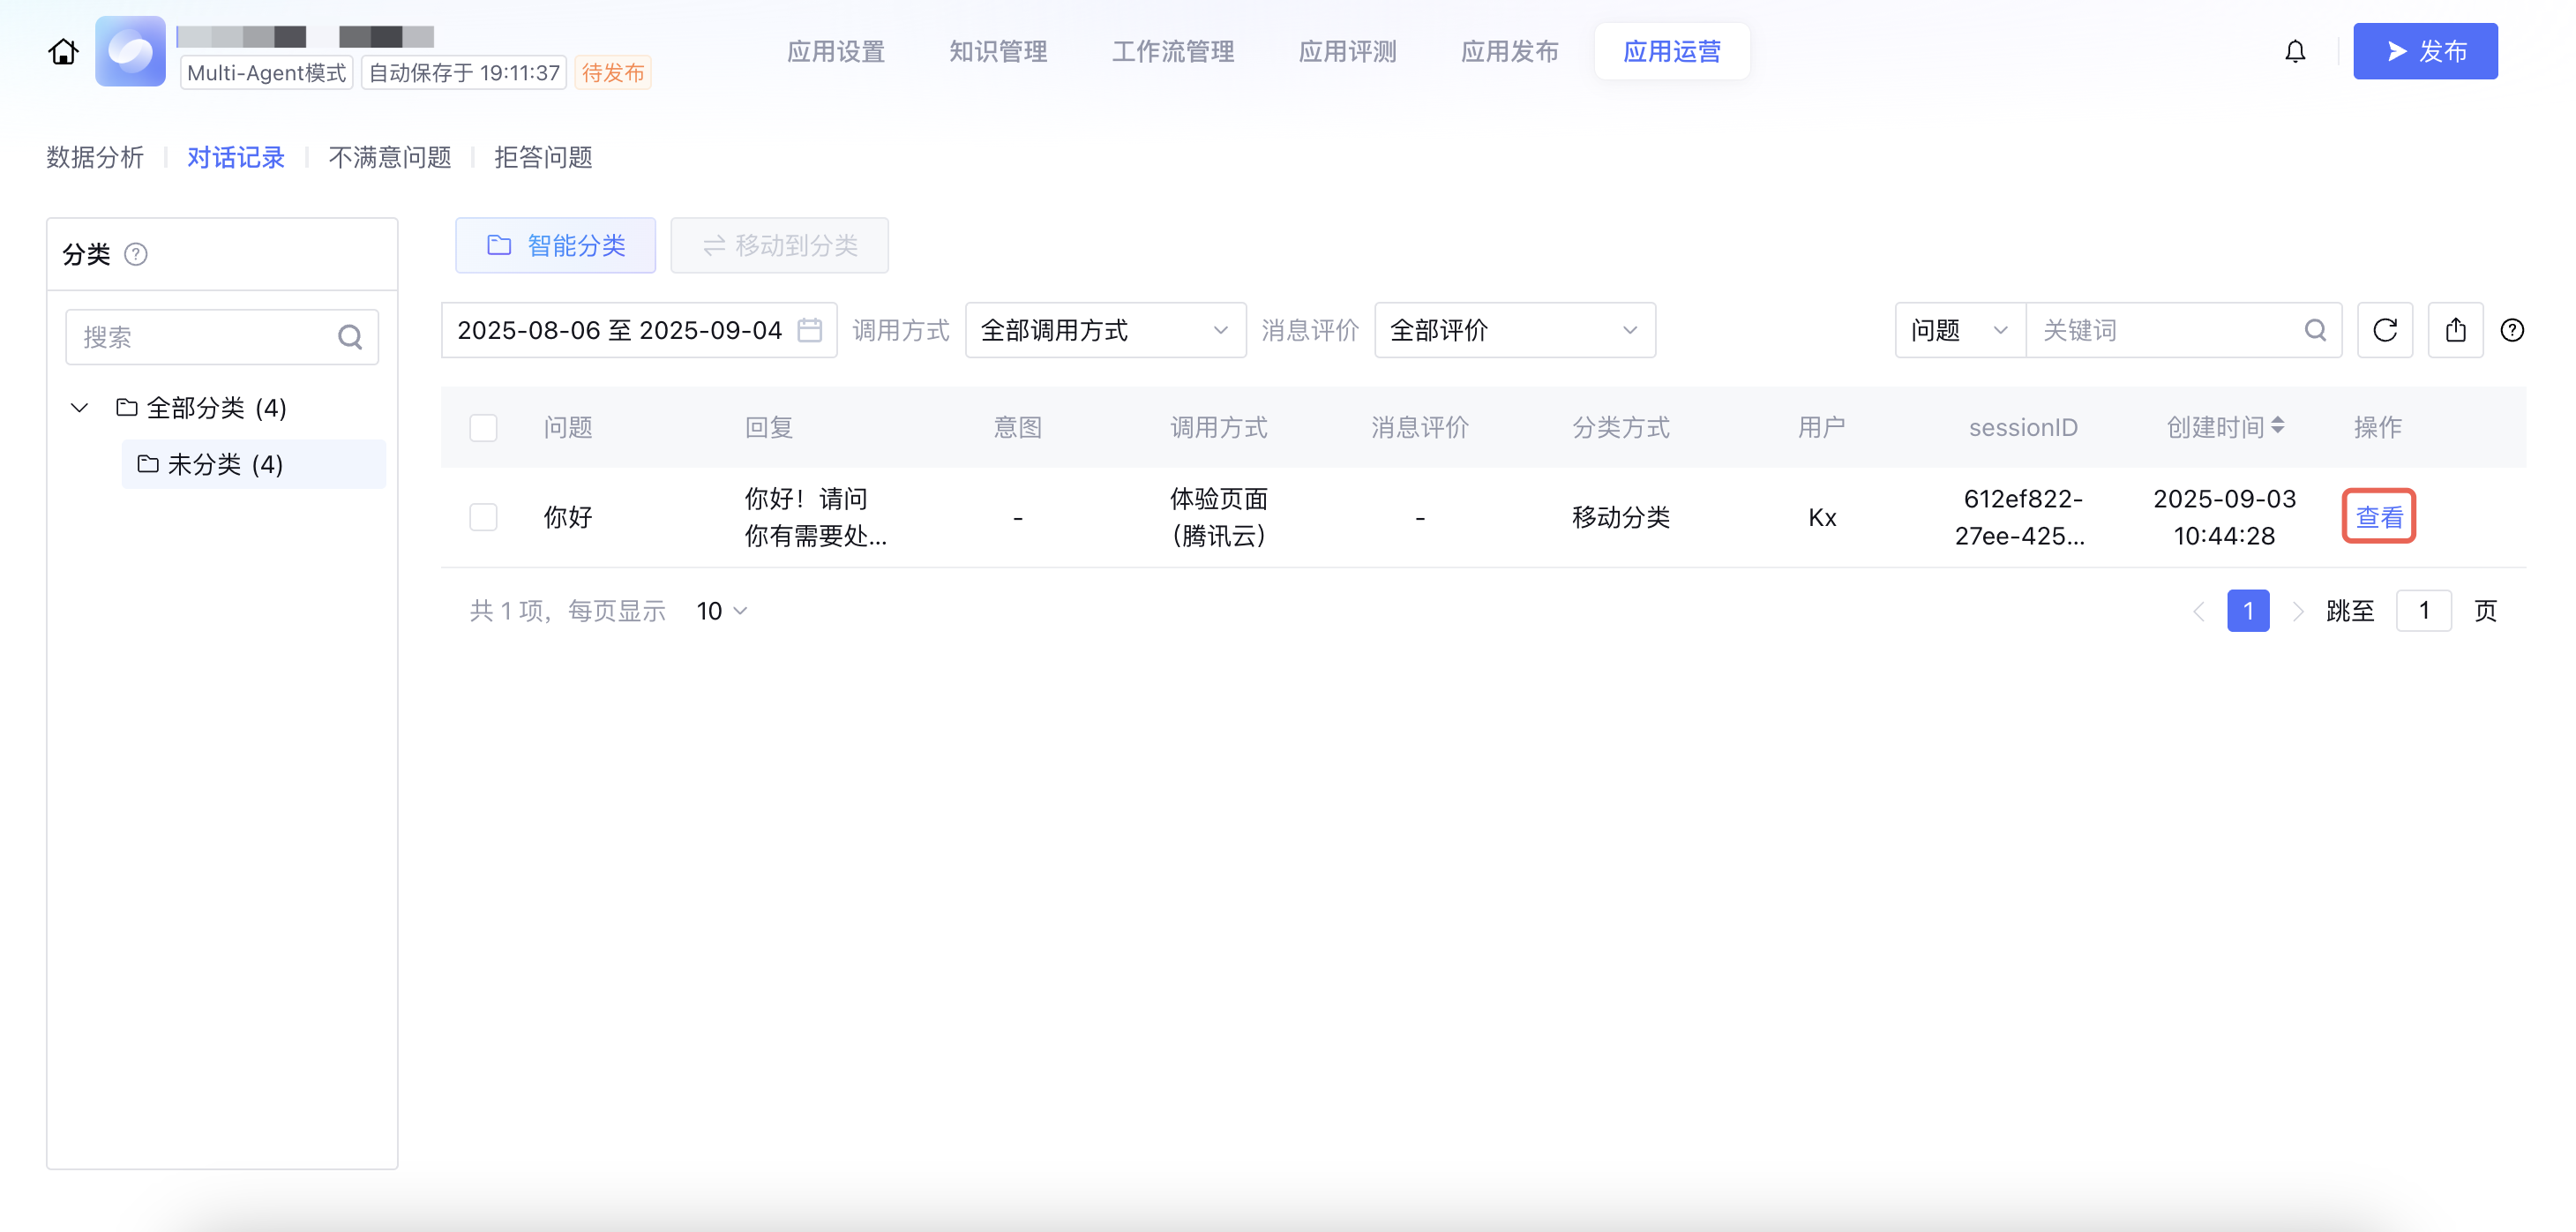Viewport: 2576px width, 1232px height.
Task: Click the home icon
Action: click(63, 51)
